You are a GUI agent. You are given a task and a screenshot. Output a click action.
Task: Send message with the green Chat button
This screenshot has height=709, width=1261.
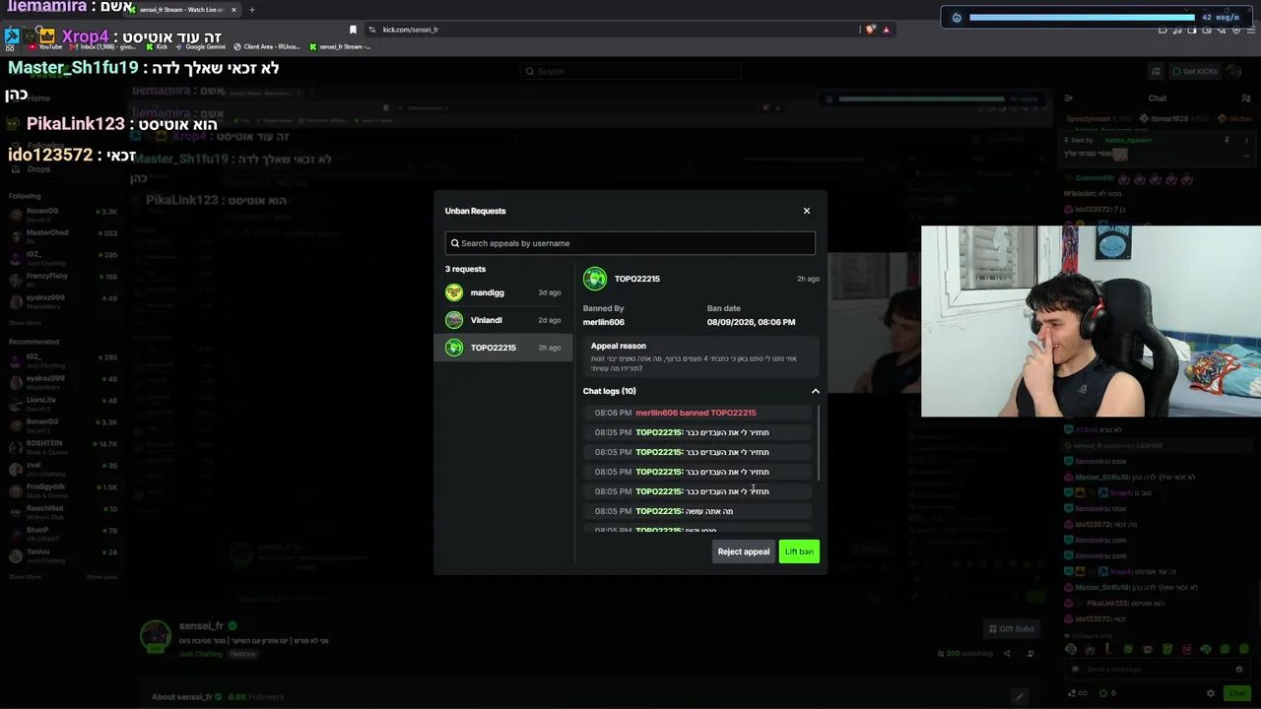click(x=1236, y=693)
